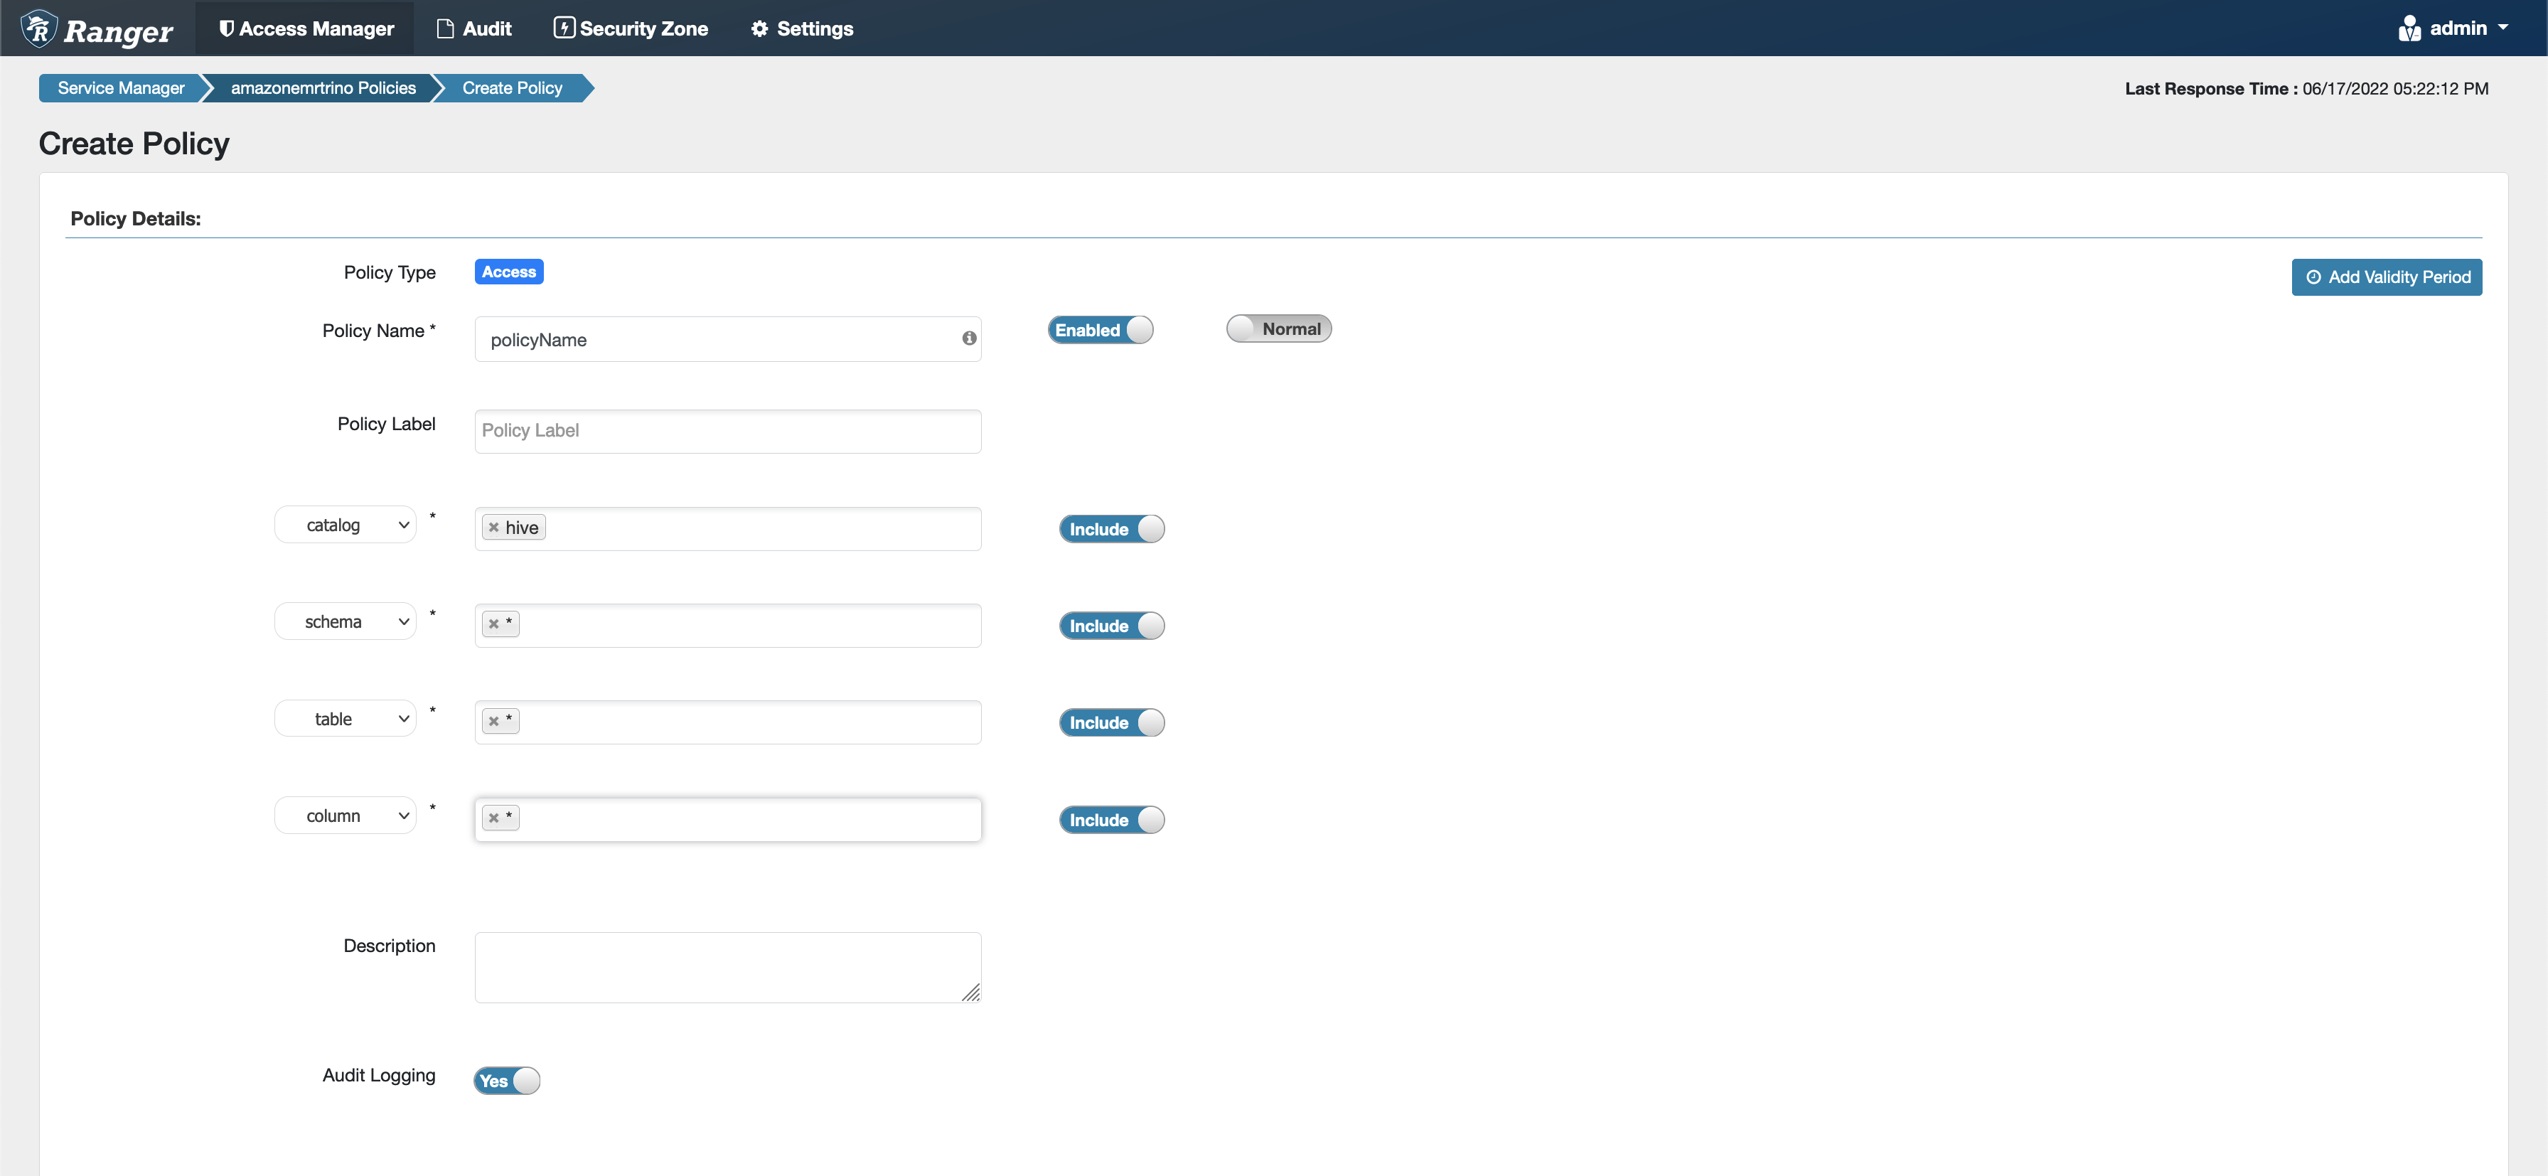Click the Security Zone icon
Screen dimensions: 2548x1176
coord(564,28)
